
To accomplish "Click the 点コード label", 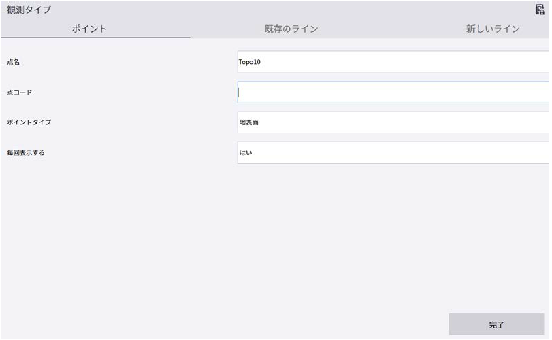I will coord(19,92).
